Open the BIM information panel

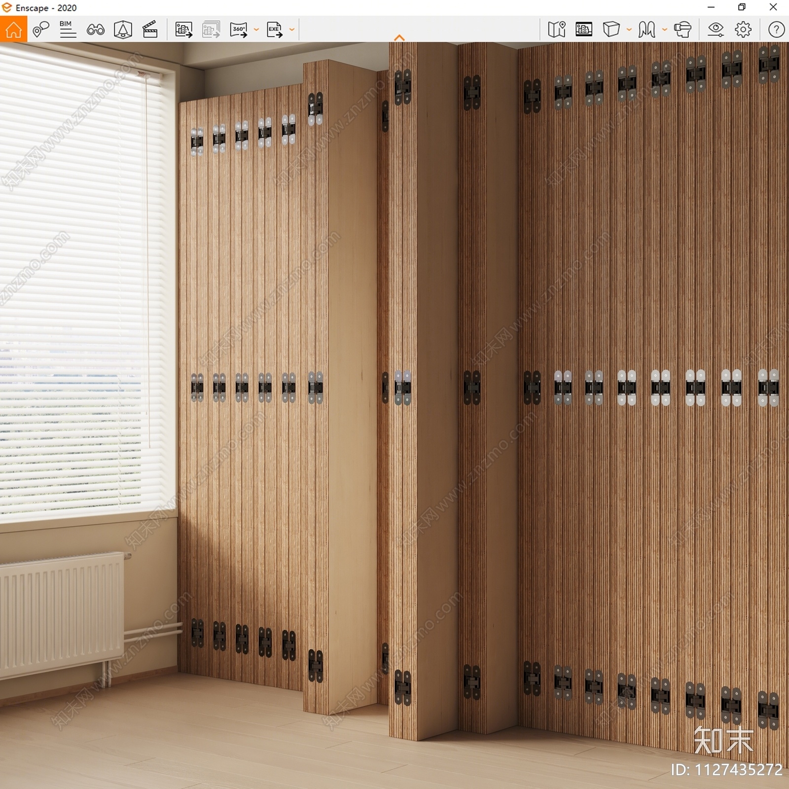pyautogui.click(x=68, y=30)
